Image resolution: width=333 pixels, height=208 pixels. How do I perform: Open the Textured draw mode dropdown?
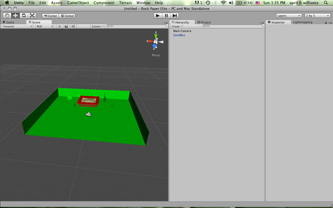point(17,26)
